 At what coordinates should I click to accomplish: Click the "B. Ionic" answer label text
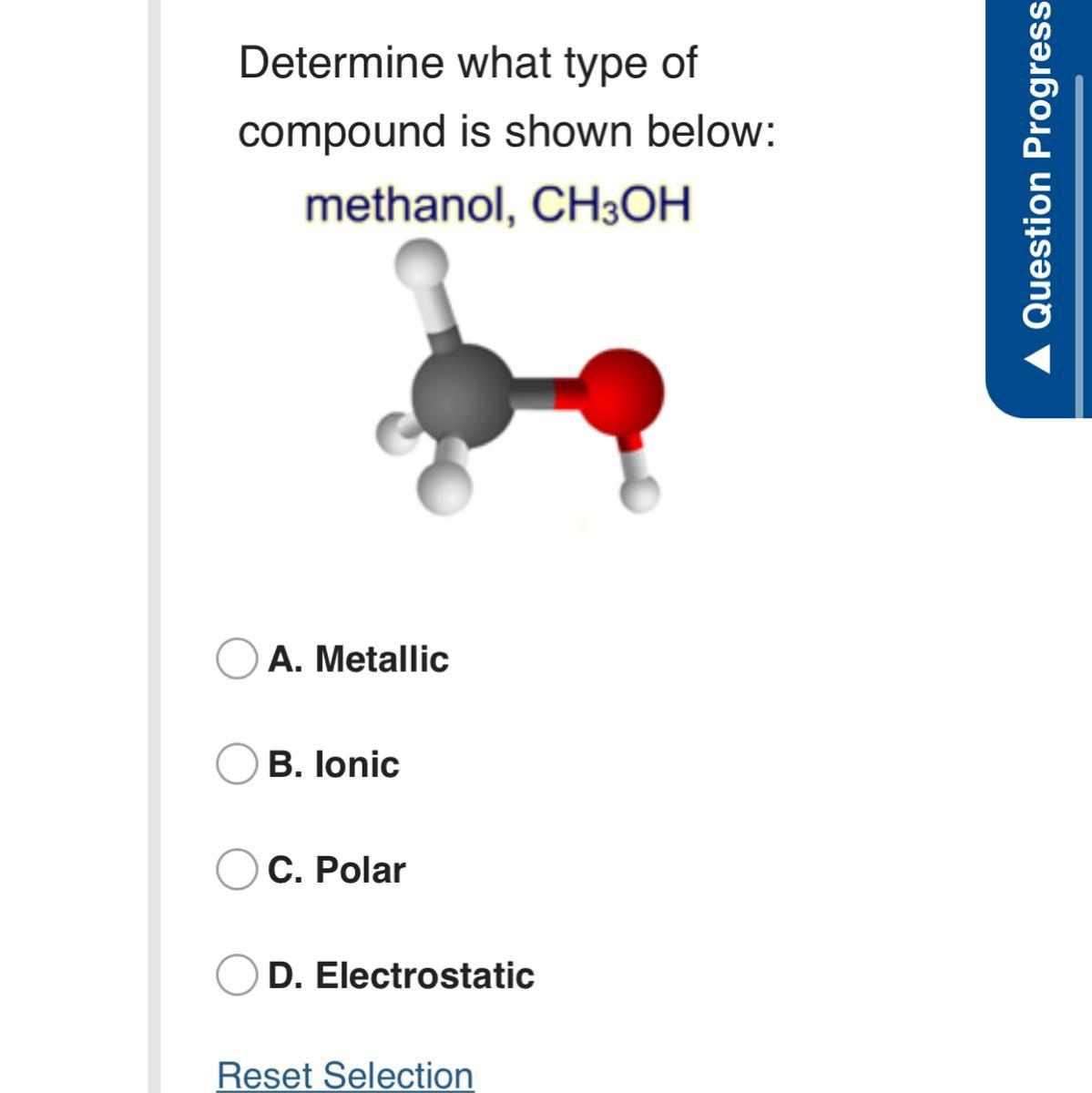click(x=333, y=764)
